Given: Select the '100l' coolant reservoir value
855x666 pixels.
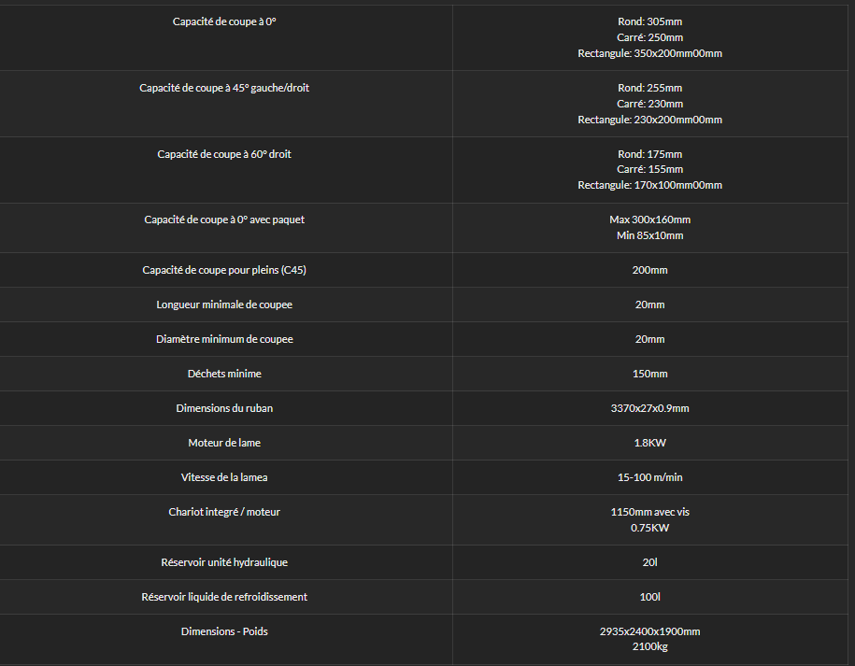Looking at the screenshot, I should [649, 597].
